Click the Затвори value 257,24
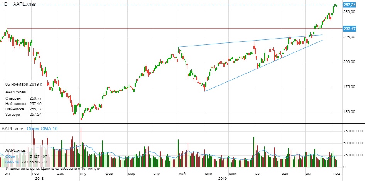365x181 pixels. click(35, 115)
